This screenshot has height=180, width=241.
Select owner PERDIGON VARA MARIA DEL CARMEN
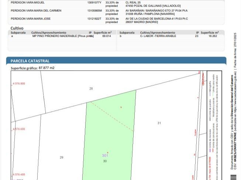coord(36,11)
